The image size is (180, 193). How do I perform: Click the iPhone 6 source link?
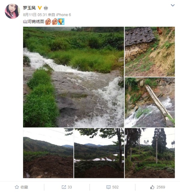coord(62,14)
